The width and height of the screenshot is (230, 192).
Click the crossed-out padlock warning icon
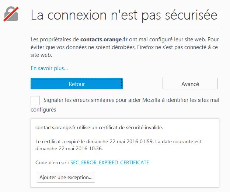coord(12,15)
